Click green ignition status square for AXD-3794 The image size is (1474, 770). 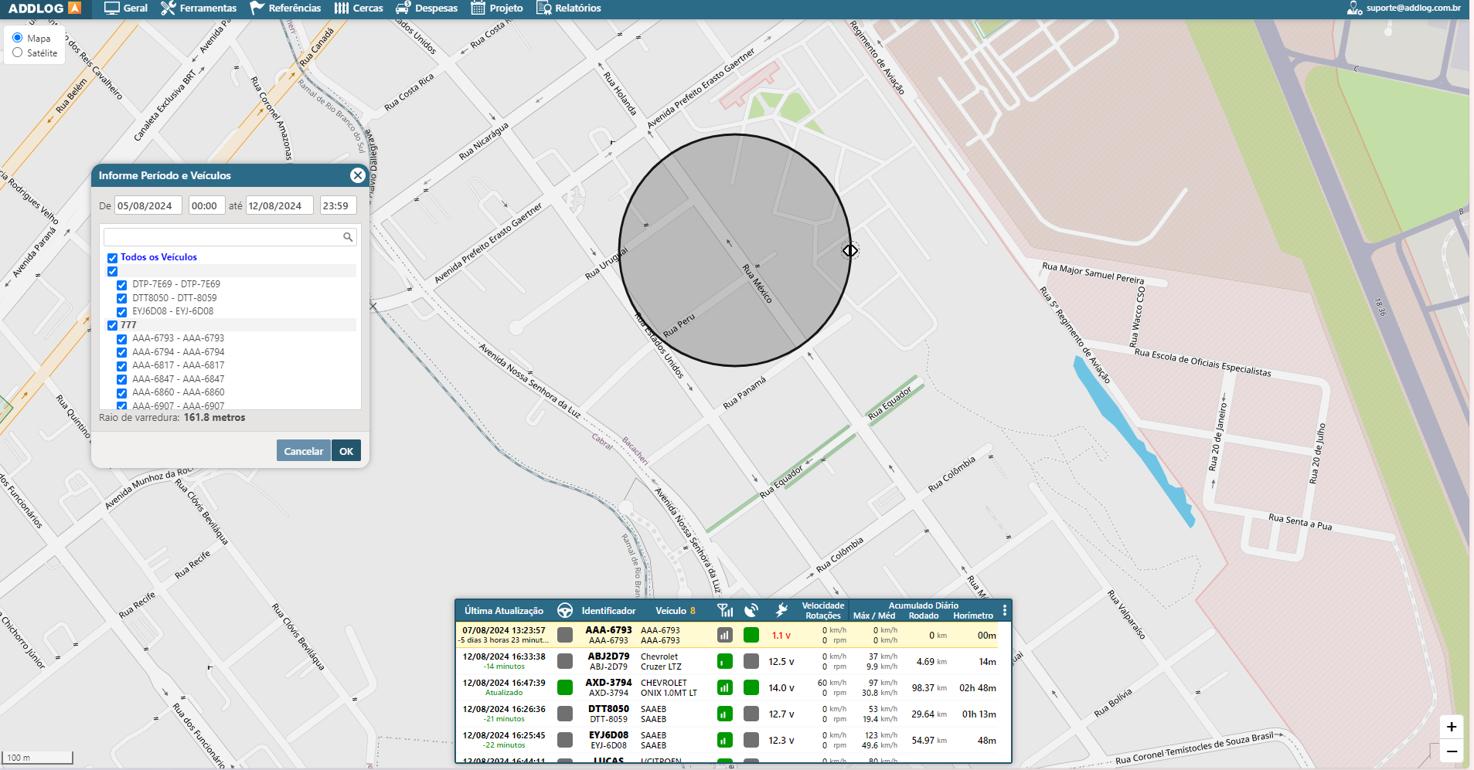tap(565, 687)
